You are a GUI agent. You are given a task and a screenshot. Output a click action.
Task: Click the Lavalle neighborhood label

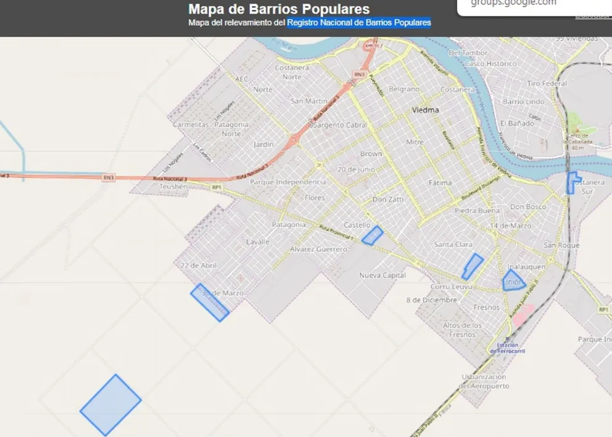pyautogui.click(x=258, y=242)
